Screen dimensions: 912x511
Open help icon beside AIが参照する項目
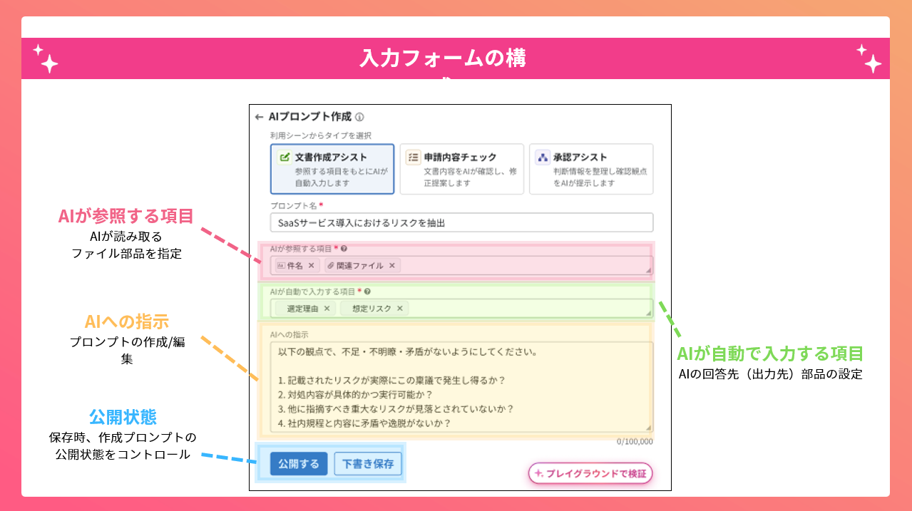pos(344,249)
